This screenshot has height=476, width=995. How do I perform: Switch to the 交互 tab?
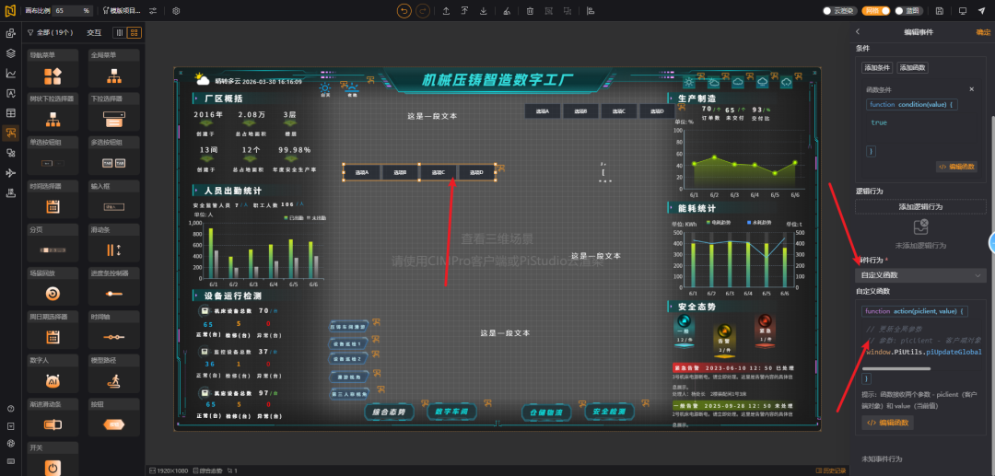pyautogui.click(x=94, y=32)
